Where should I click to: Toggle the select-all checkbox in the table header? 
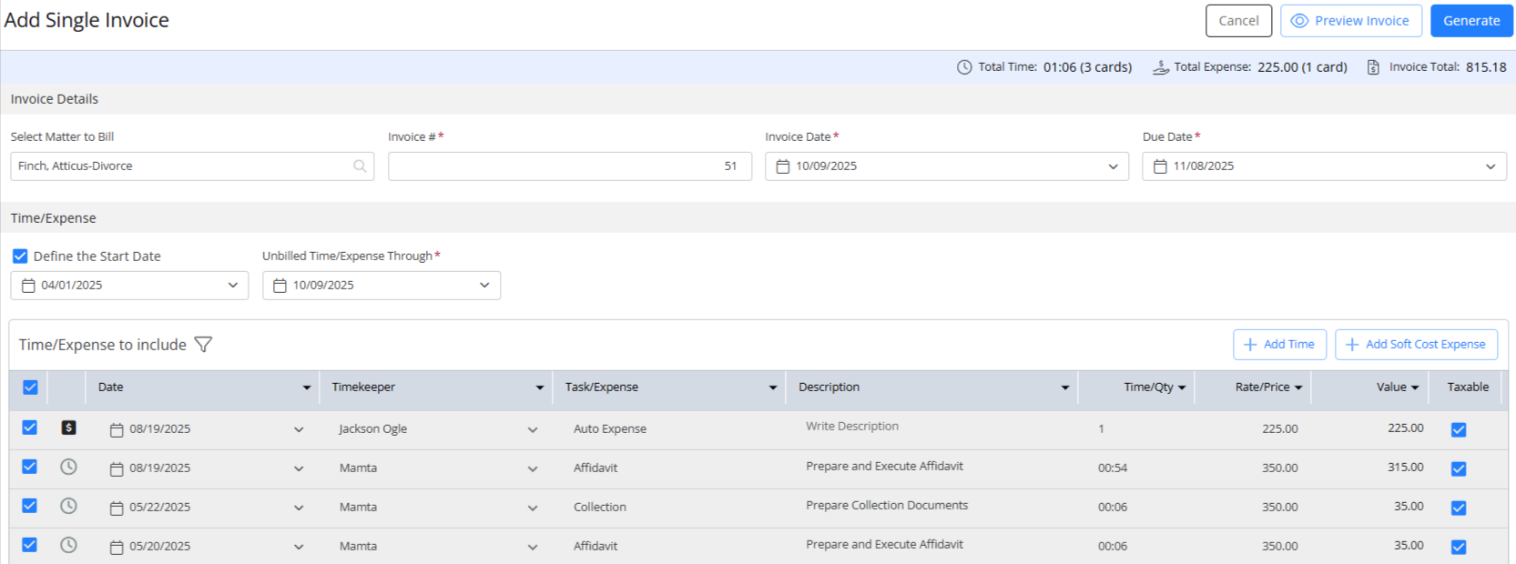(30, 388)
